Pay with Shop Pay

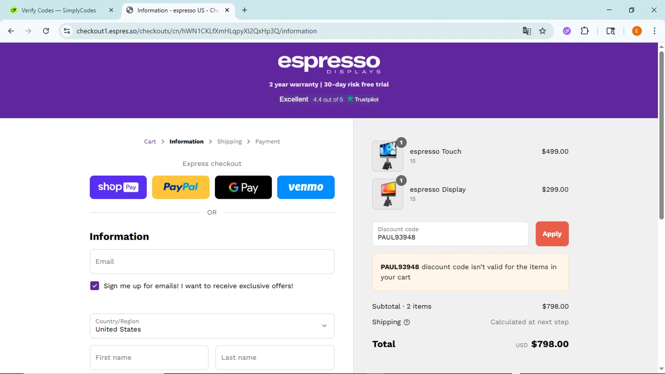click(x=118, y=187)
